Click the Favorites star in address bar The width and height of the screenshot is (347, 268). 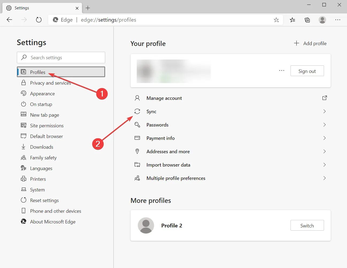276,20
